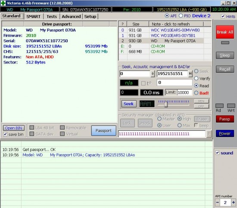This screenshot has width=237, height=208.
Task: Click the Erase button
Action: 202,119
